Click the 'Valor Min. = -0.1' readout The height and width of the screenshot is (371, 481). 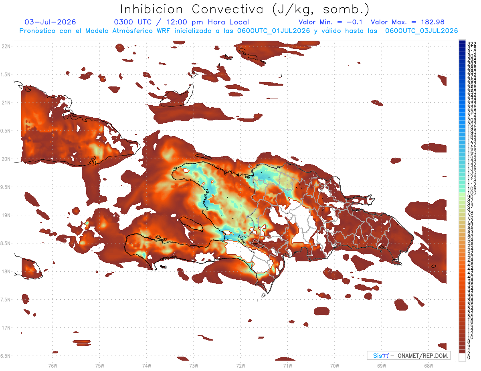[331, 22]
